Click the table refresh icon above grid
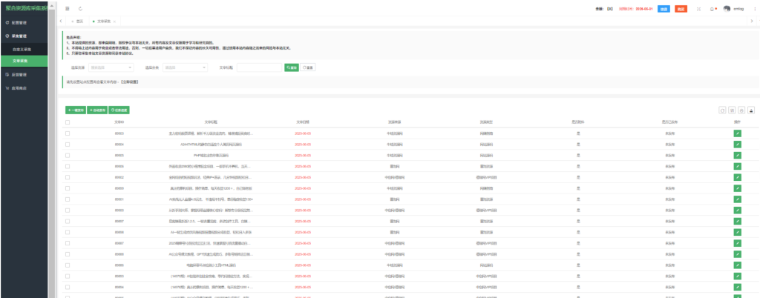 point(721,110)
